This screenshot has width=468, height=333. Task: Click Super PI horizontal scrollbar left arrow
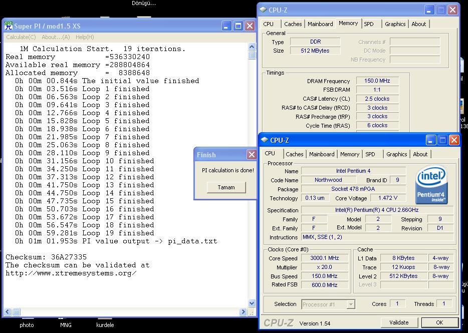coord(8,312)
